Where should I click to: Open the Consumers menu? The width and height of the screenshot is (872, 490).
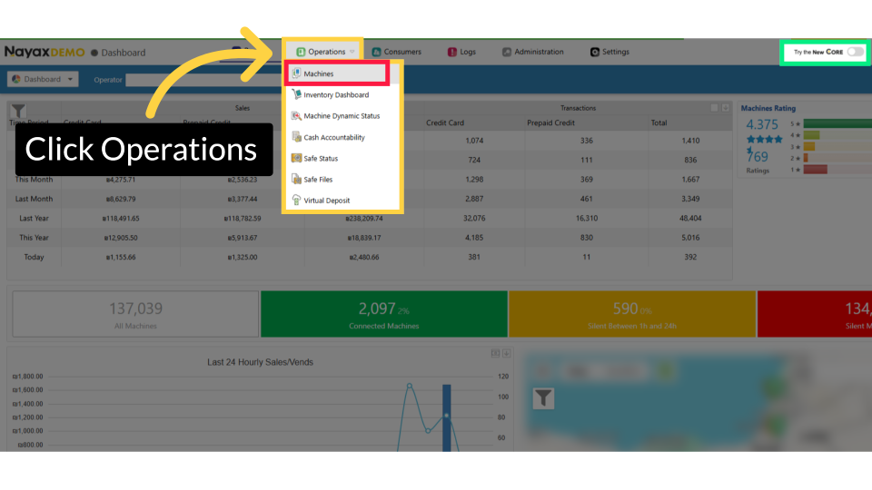point(396,52)
